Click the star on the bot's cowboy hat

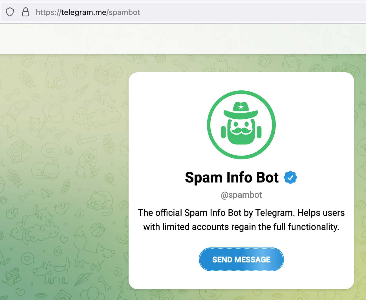click(241, 107)
